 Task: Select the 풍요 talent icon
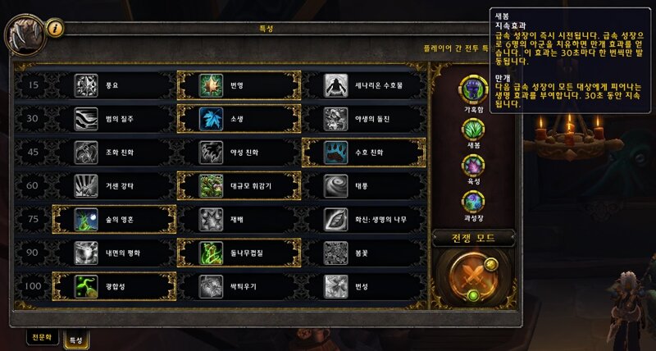86,85
